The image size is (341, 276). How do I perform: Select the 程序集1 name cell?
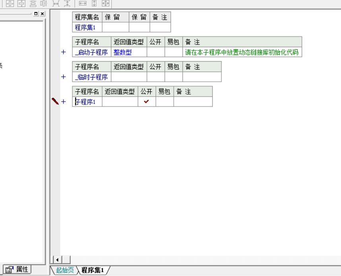pyautogui.click(x=87, y=27)
